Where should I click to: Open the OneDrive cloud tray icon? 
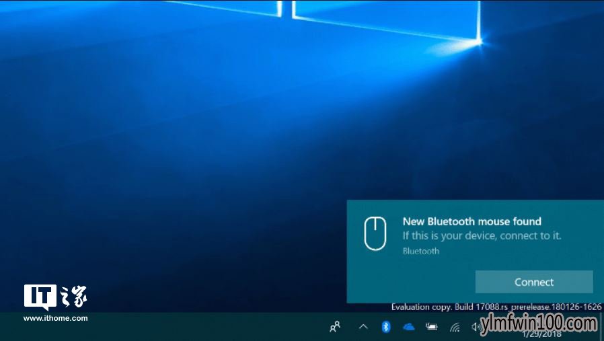[x=409, y=327]
